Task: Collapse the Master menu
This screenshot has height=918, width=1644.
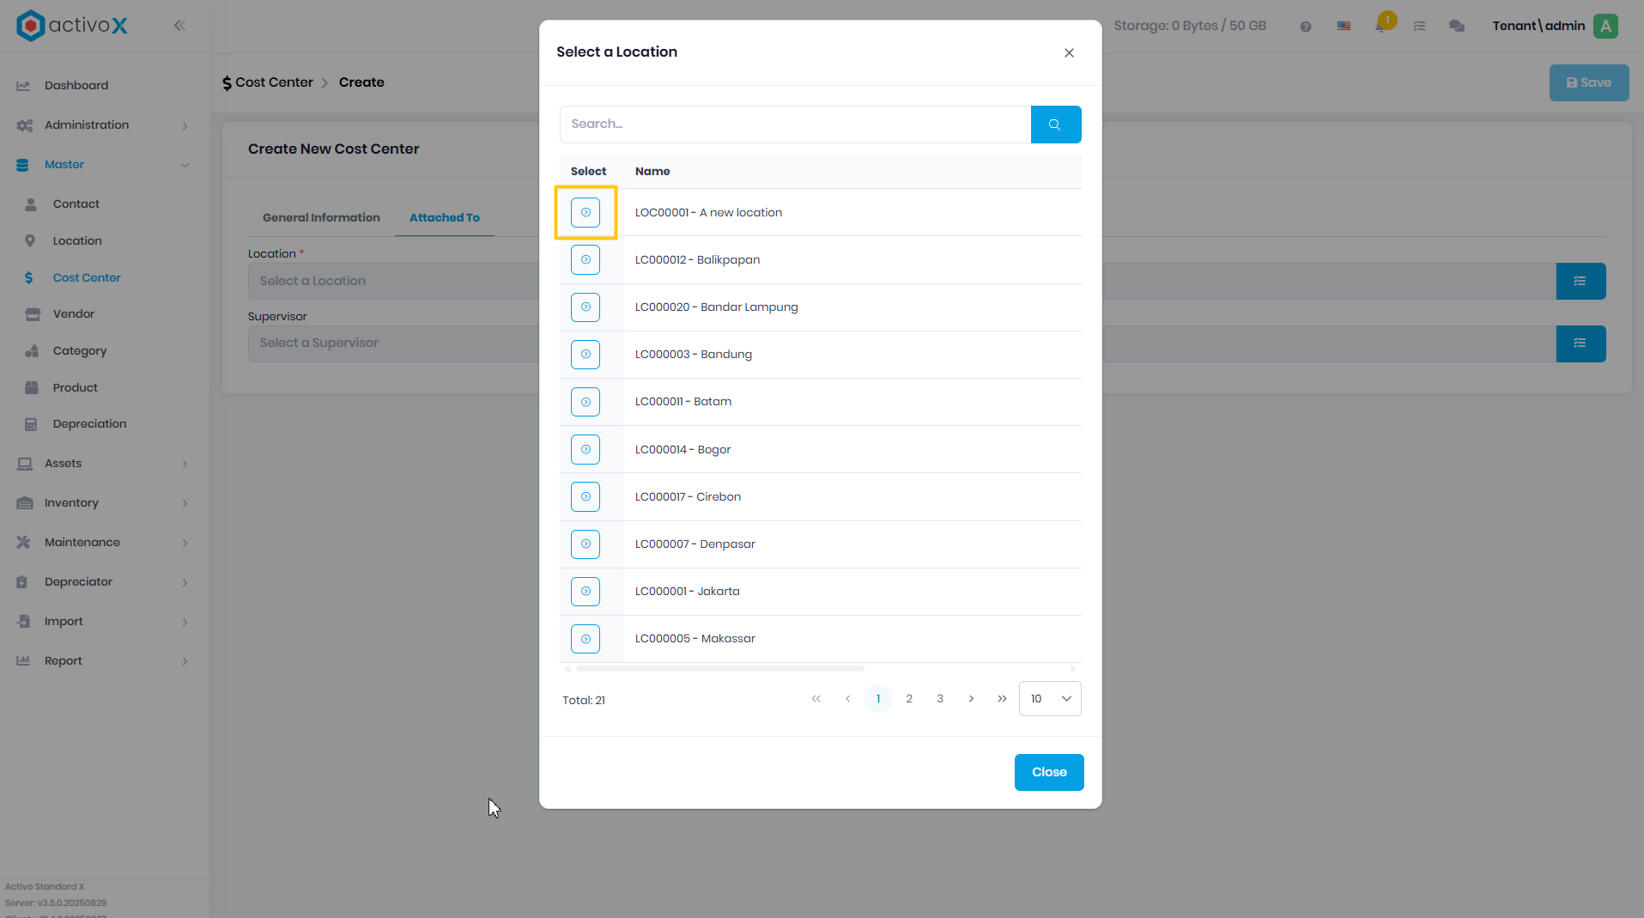Action: (103, 165)
